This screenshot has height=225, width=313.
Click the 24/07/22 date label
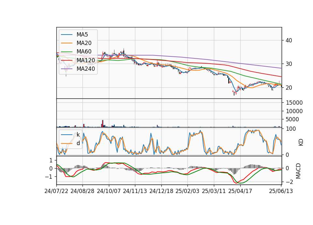(x=56, y=191)
